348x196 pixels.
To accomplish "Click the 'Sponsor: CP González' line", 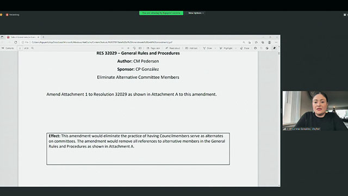I will click(138, 69).
